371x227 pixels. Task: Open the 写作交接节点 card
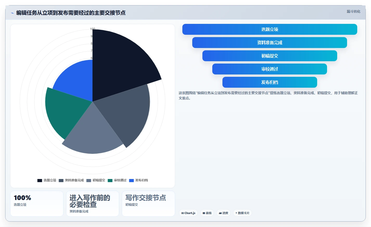click(x=148, y=204)
